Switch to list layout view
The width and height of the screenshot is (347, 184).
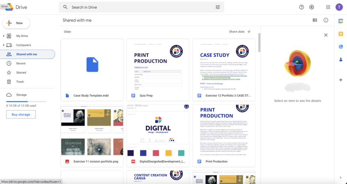click(315, 20)
